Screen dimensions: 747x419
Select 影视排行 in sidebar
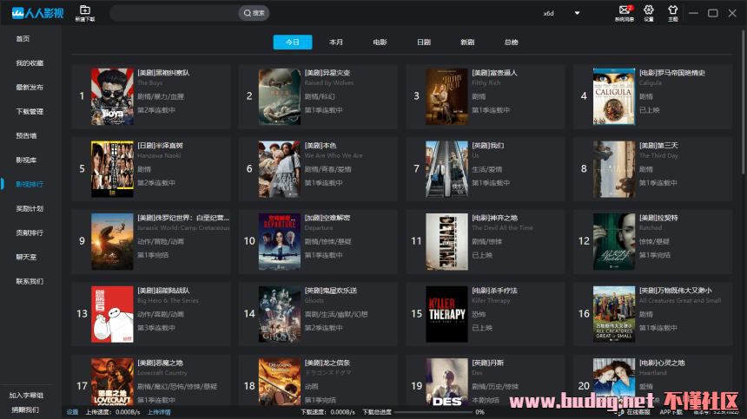point(30,184)
